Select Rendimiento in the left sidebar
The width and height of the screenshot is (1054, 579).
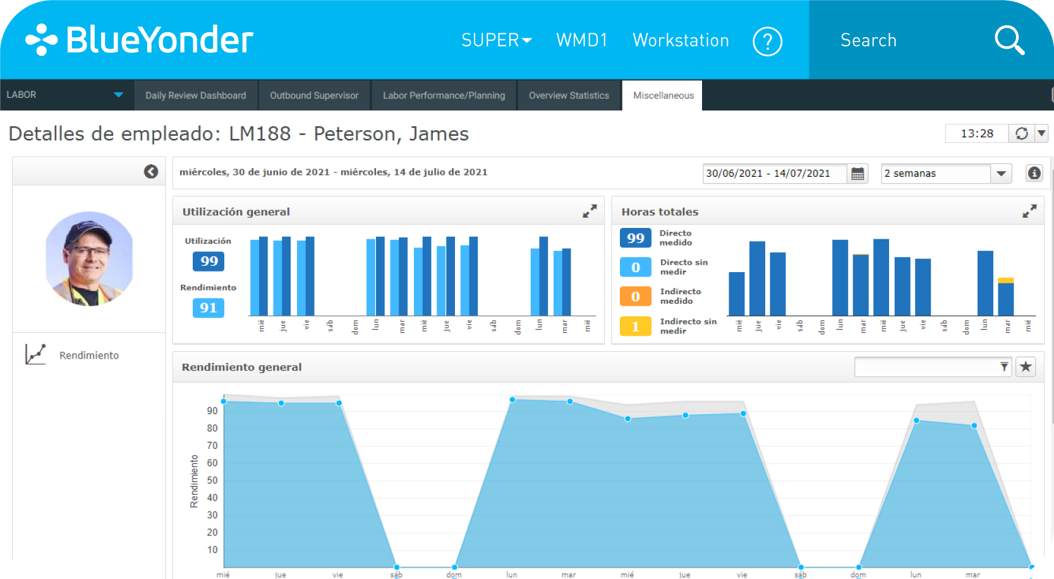pyautogui.click(x=88, y=355)
